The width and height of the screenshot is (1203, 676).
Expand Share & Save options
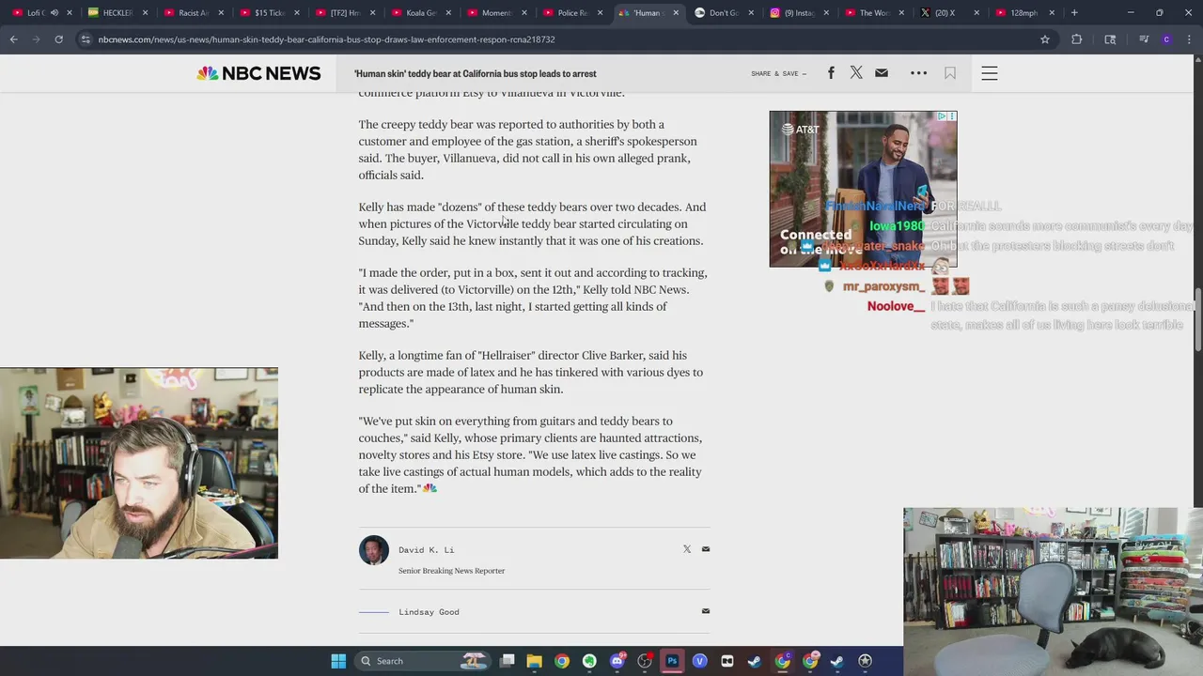(x=778, y=73)
